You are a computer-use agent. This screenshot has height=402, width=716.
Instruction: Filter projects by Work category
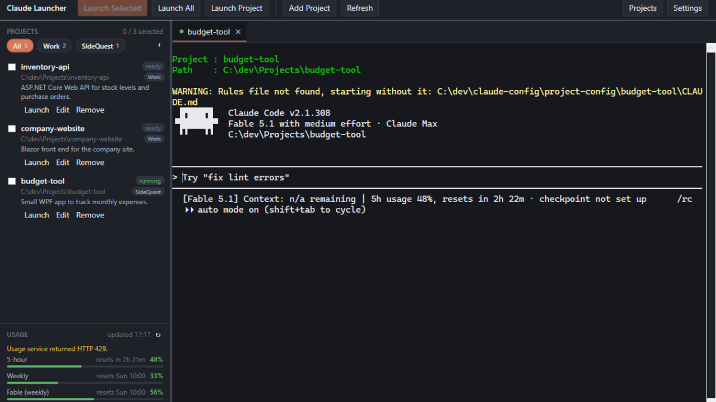coord(55,46)
